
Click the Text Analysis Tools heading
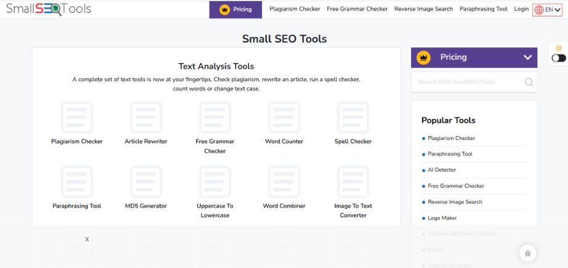(216, 67)
